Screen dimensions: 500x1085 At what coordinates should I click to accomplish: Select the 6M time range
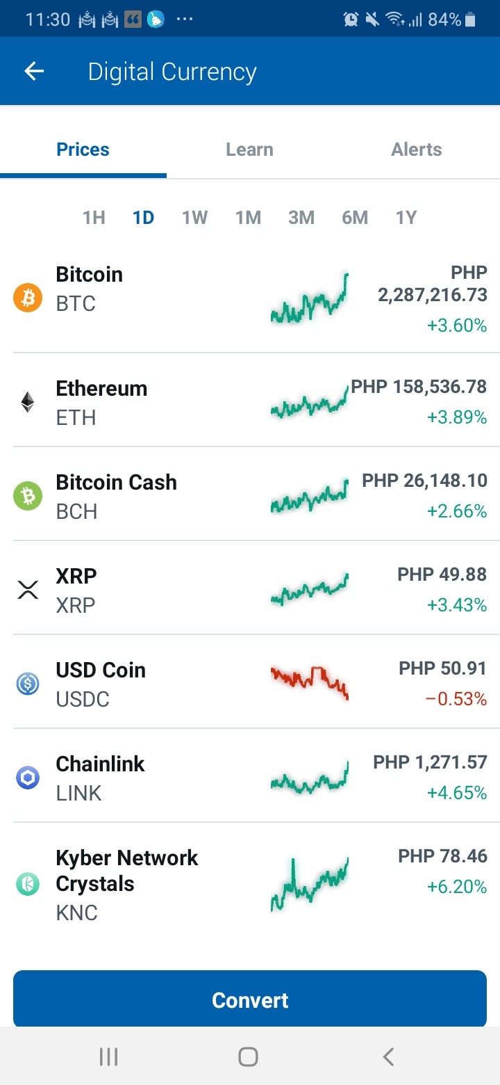pos(355,218)
